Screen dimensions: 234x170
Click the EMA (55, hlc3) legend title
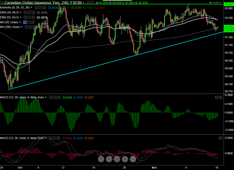click(9, 17)
